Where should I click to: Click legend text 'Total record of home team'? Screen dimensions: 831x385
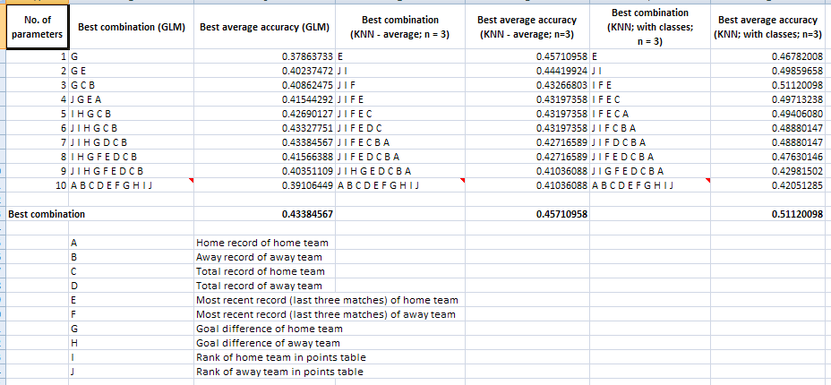[x=261, y=271]
